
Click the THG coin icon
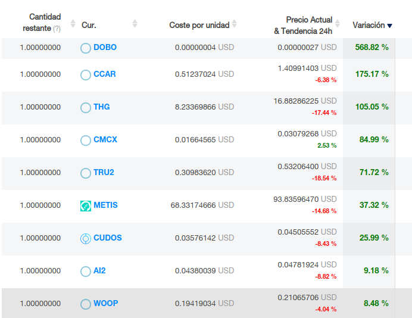tap(86, 107)
